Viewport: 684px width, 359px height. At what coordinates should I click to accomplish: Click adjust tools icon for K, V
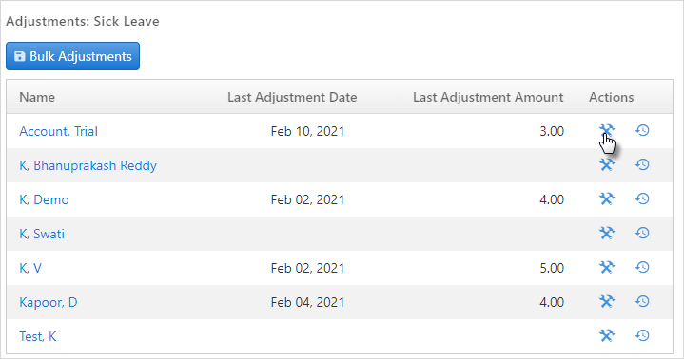coord(606,267)
